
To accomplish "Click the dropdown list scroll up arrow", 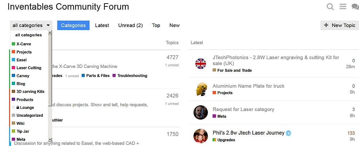I will [x=50, y=32].
